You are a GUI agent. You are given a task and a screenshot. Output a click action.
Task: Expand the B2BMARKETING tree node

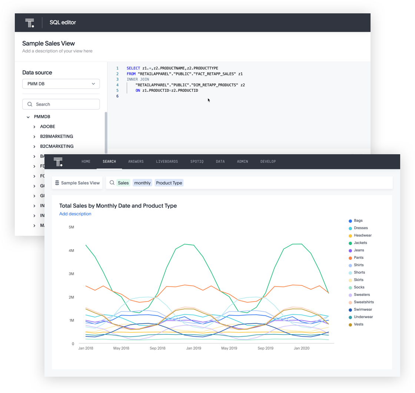(34, 136)
